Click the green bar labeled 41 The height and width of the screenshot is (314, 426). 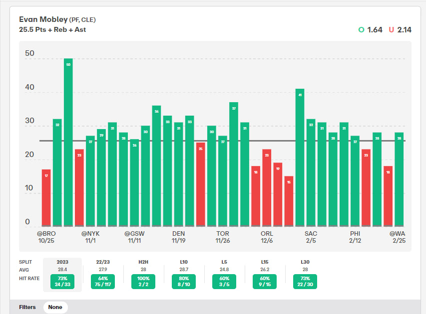(x=300, y=157)
